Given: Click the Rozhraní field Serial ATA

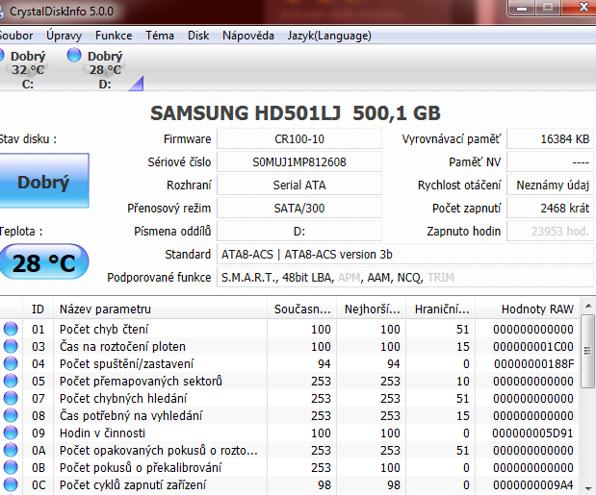Looking at the screenshot, I should 299,186.
